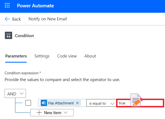
Task: Click the Power Automate title link
Action: [35, 6]
